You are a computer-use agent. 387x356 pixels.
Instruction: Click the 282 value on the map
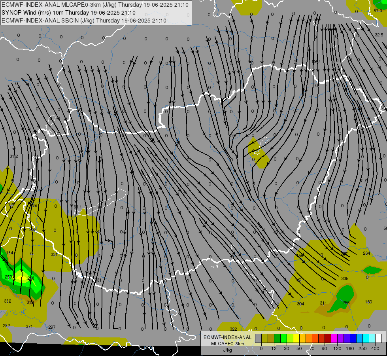pyautogui.click(x=6, y=326)
